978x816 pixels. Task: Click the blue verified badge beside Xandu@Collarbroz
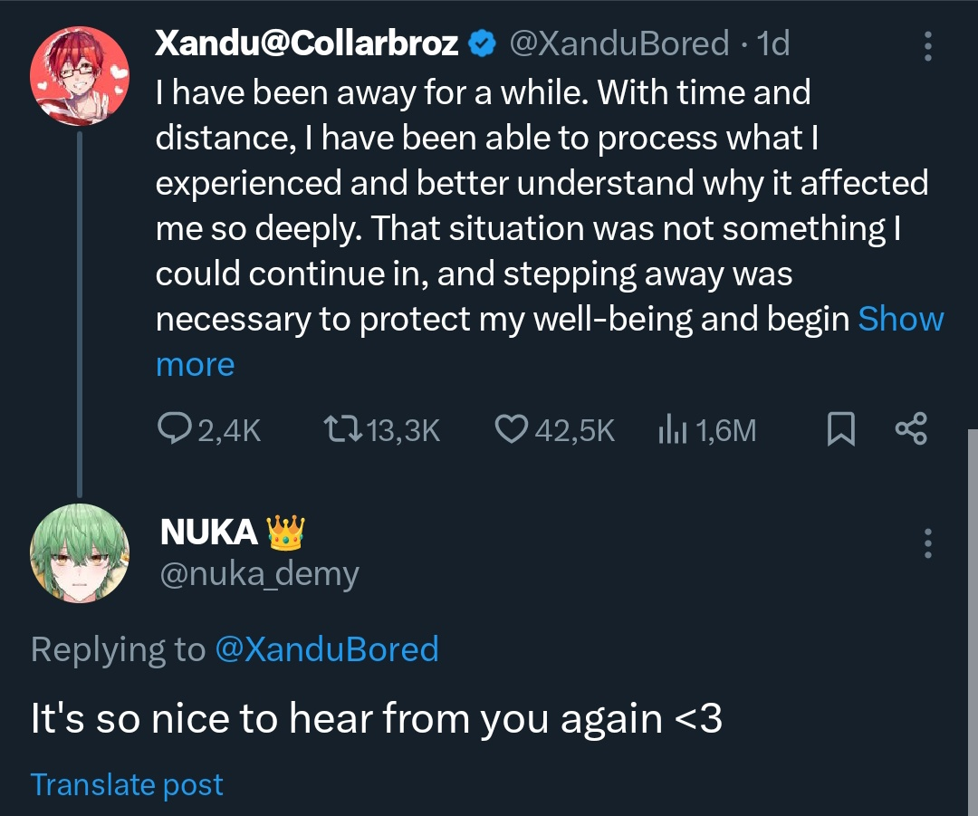point(484,43)
